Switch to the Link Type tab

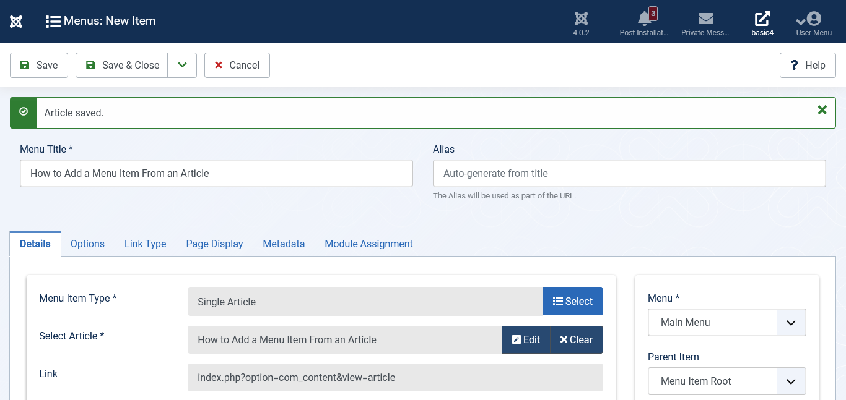pyautogui.click(x=145, y=244)
